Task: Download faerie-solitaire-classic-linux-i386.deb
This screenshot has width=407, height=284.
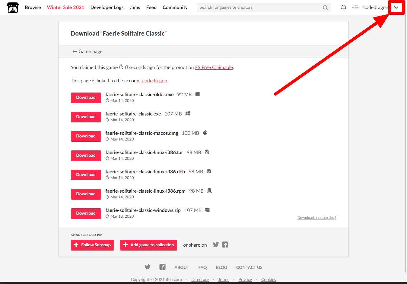Action: (86, 175)
